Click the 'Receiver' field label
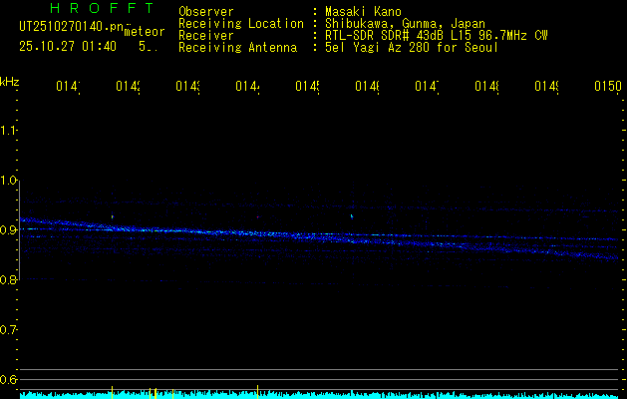 point(206,36)
